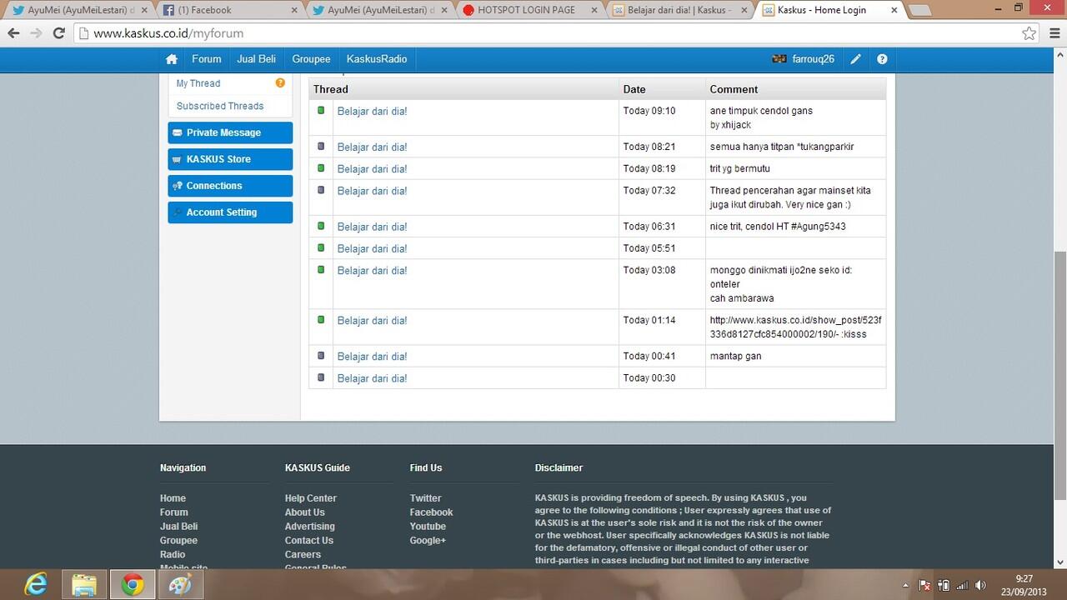The height and width of the screenshot is (600, 1067).
Task: Click the Kaskus home icon in navbar
Action: 172,59
